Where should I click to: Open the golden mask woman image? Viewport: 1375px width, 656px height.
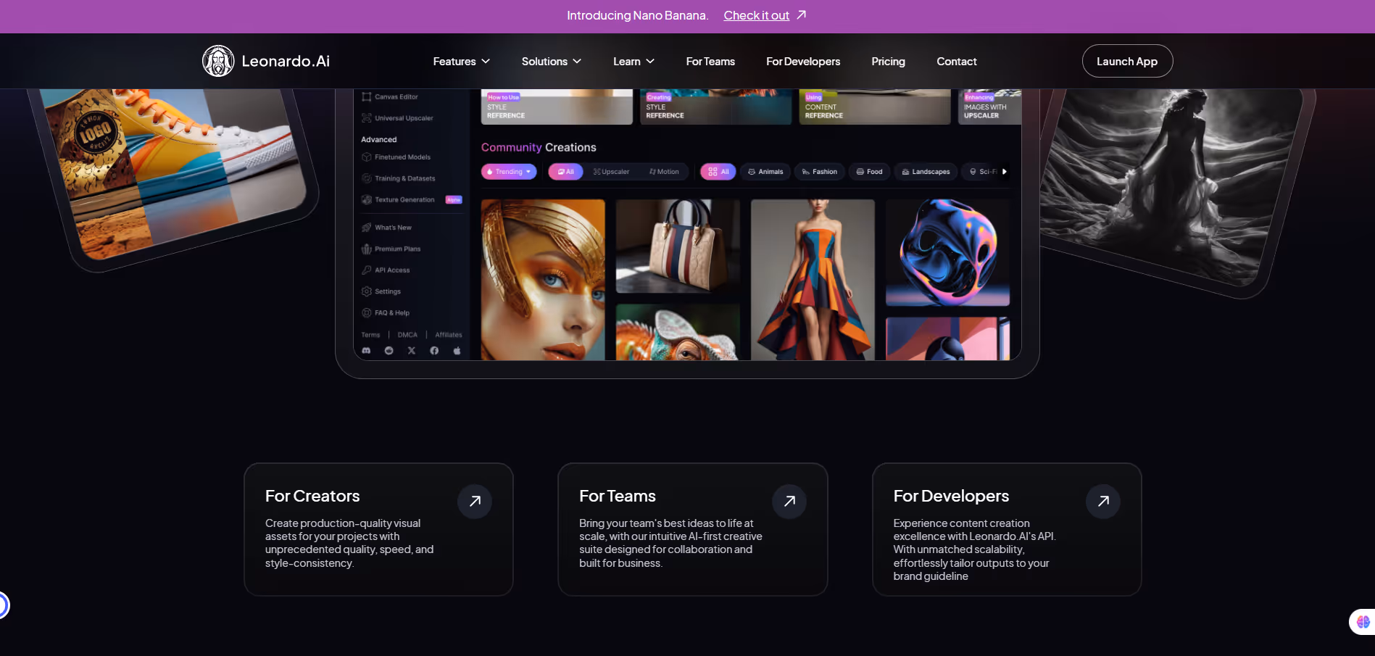click(543, 280)
